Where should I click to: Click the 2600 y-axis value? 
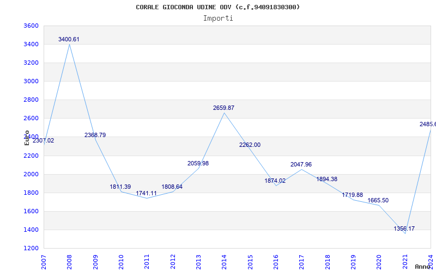(x=31, y=119)
